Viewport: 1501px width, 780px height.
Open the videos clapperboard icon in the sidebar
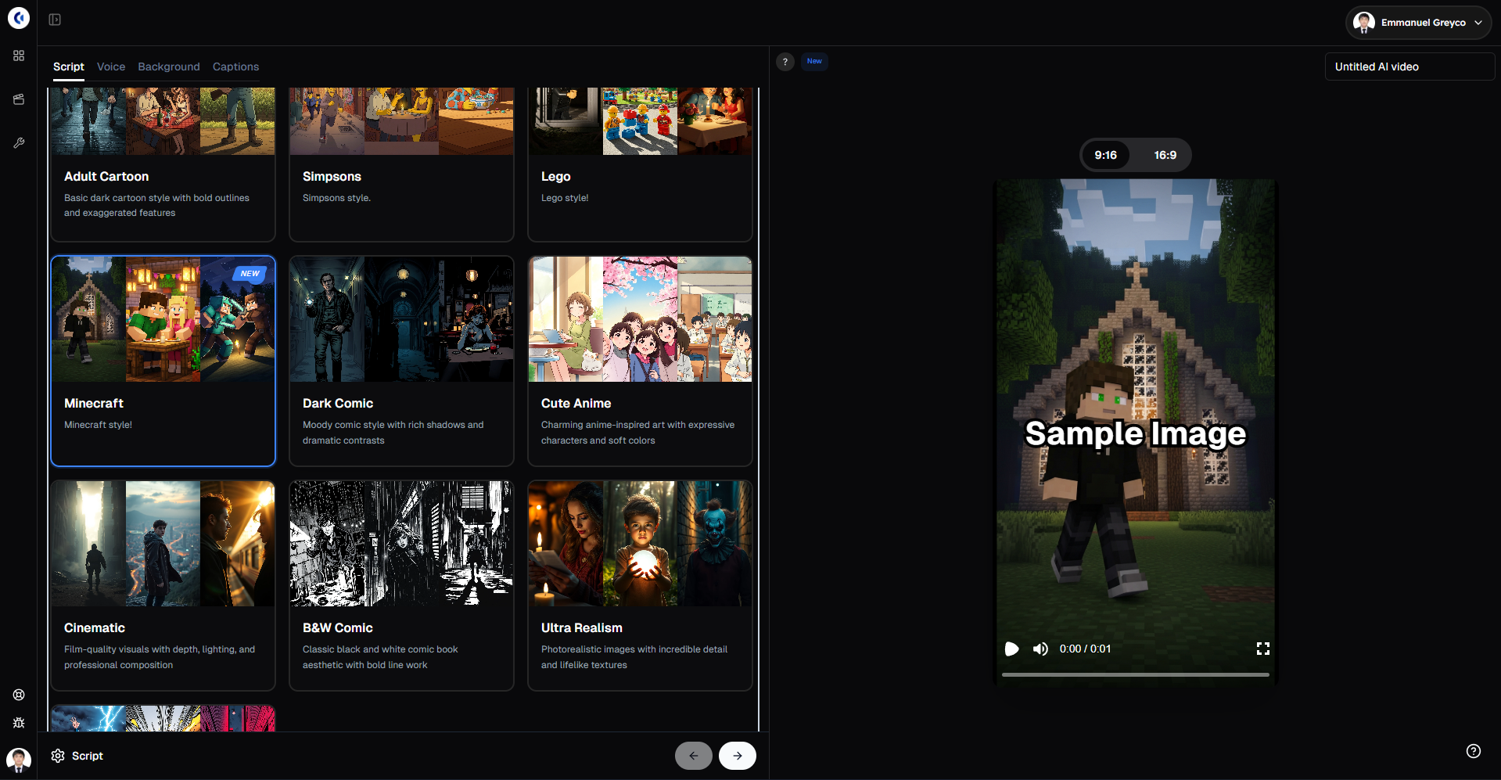click(19, 99)
